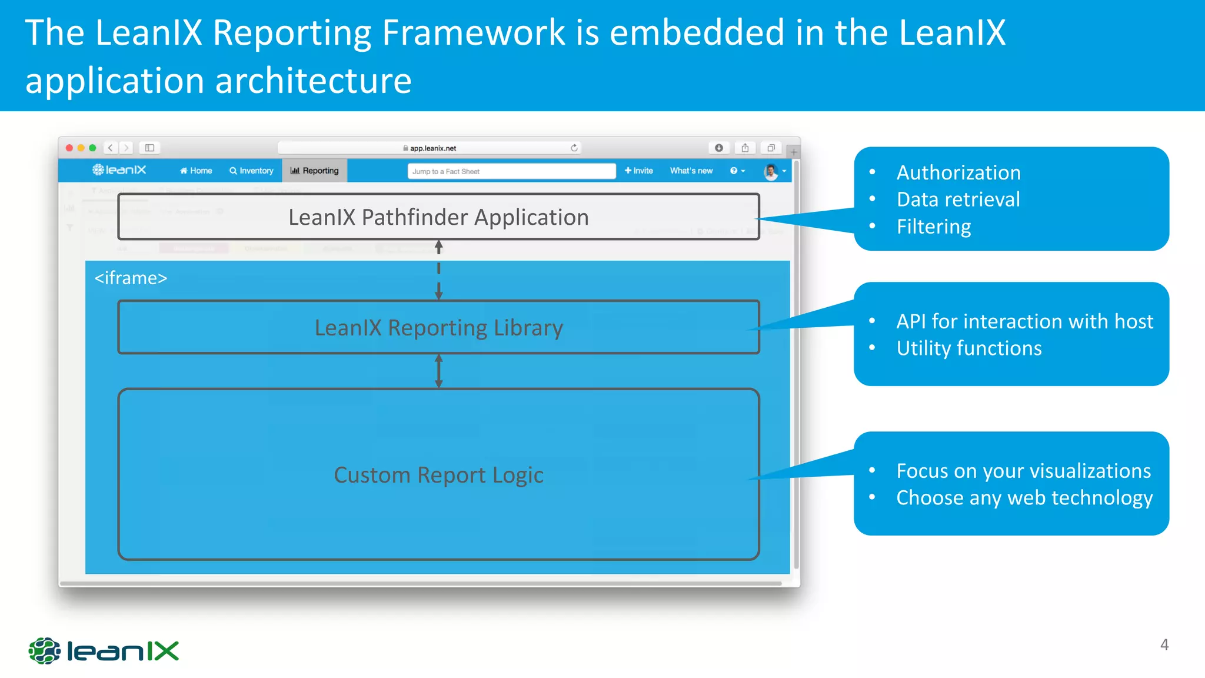Reload page using refresh icon

point(574,148)
